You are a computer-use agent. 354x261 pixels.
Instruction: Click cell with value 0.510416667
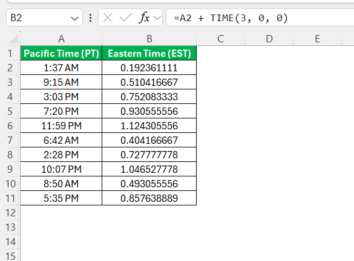point(149,82)
